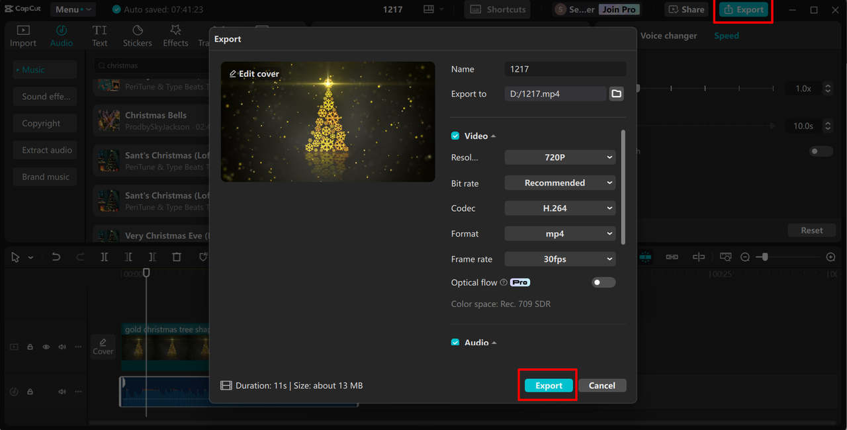Click the timeline zoom slider handle

tap(765, 257)
